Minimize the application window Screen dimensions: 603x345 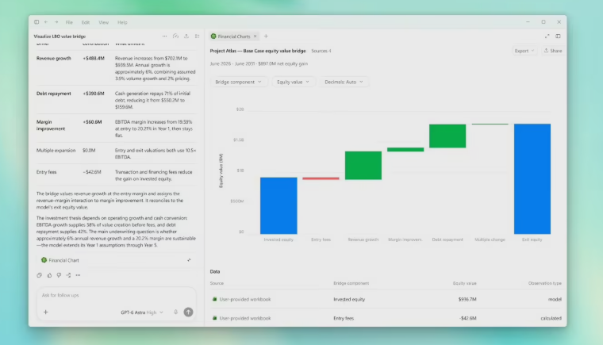(528, 22)
